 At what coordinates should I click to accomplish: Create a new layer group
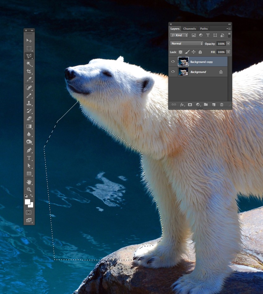click(206, 104)
